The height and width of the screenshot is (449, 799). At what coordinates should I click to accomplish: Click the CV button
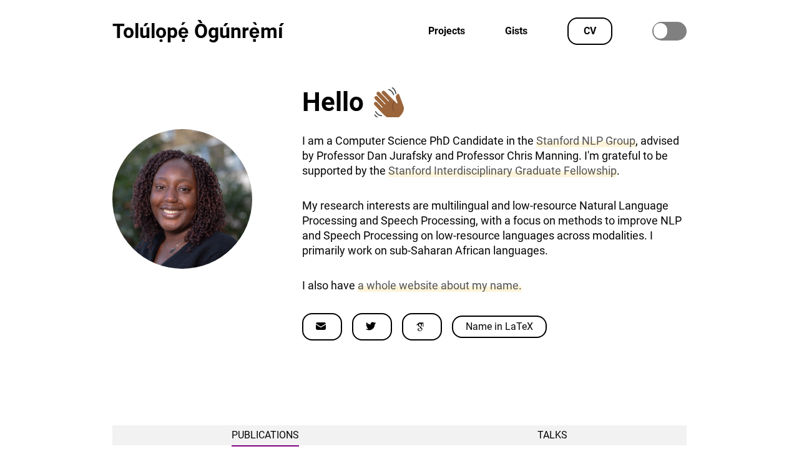tap(589, 31)
